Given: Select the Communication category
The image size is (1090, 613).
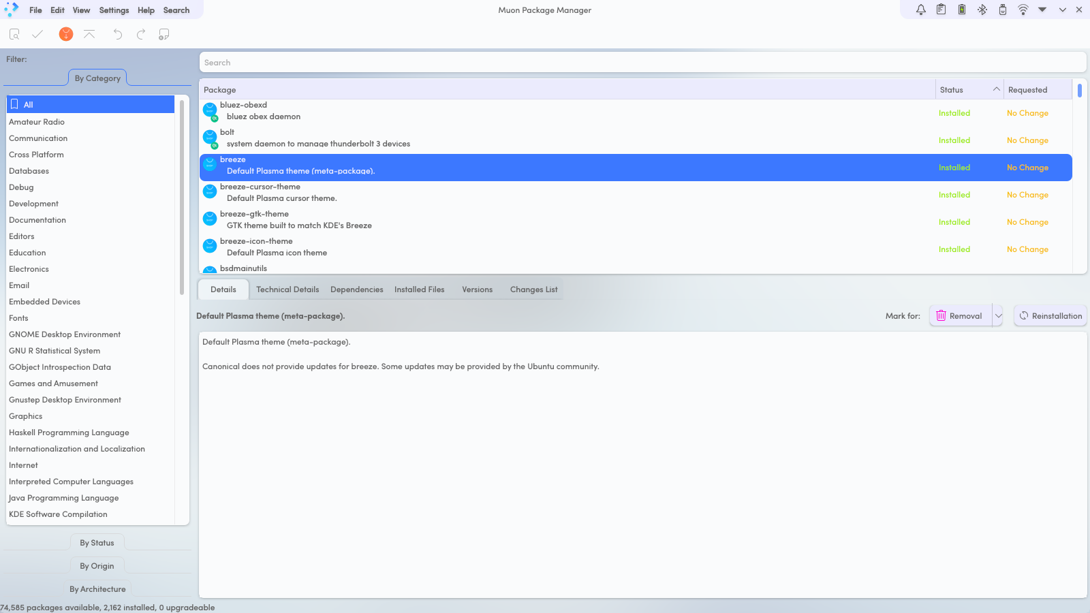Looking at the screenshot, I should point(91,138).
